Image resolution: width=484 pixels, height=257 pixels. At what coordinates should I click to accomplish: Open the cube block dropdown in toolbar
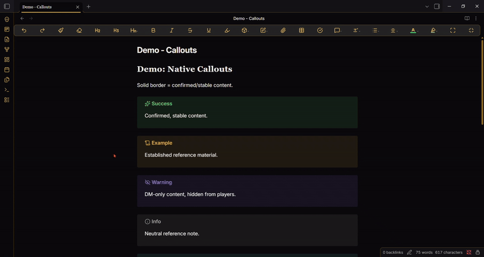click(x=245, y=30)
